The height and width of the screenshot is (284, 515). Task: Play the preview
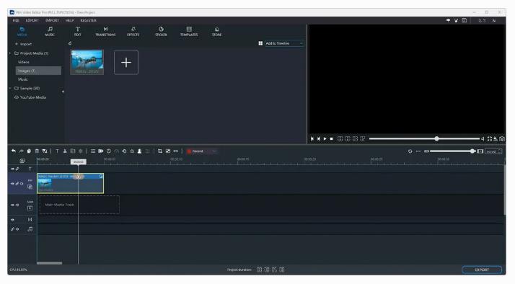pyautogui.click(x=325, y=139)
